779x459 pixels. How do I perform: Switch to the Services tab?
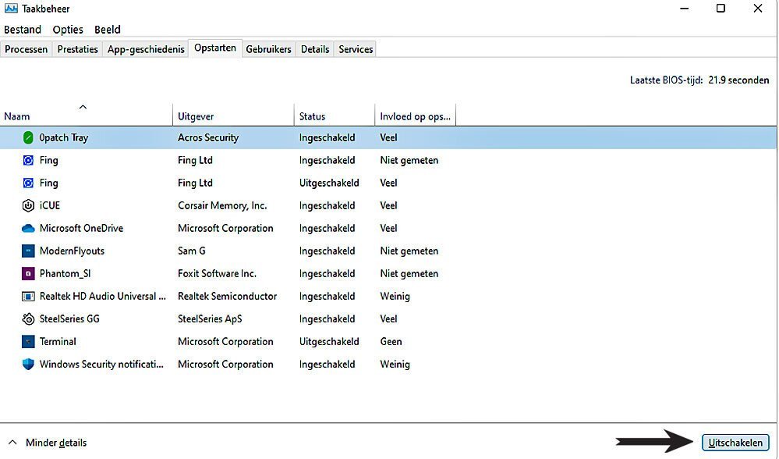356,49
